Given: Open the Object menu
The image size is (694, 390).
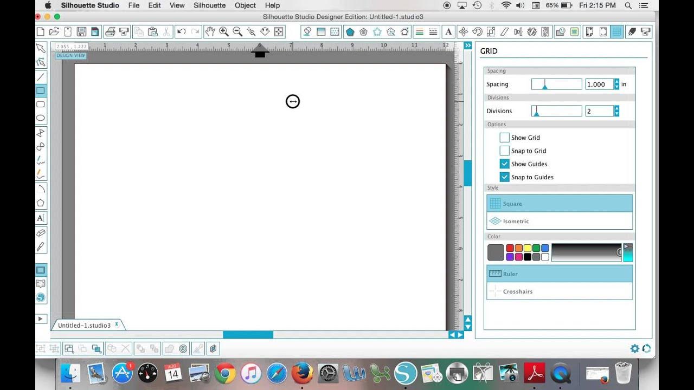Looking at the screenshot, I should [245, 5].
